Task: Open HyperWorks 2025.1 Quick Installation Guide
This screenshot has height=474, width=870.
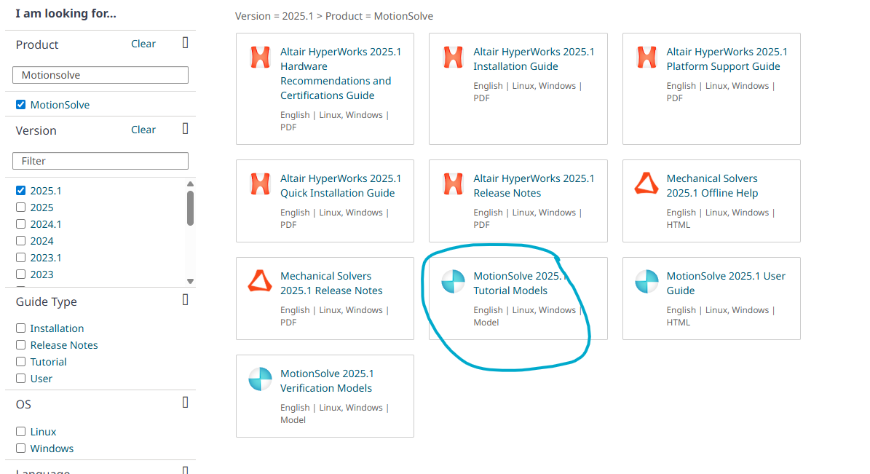Action: (x=341, y=186)
